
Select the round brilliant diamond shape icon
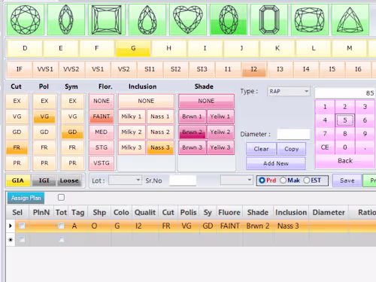pyautogui.click(x=26, y=20)
